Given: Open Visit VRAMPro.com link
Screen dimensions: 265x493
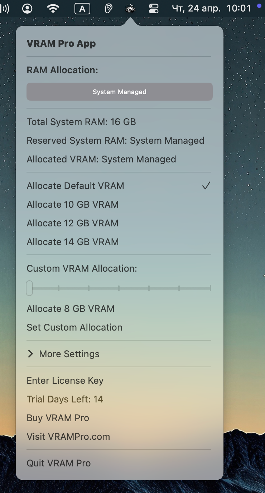Looking at the screenshot, I should [119, 437].
